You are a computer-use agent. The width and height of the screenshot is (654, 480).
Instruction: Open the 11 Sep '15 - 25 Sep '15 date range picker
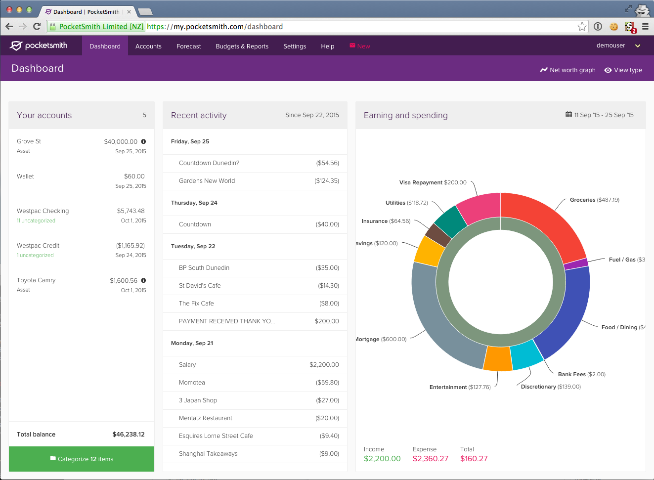click(600, 115)
